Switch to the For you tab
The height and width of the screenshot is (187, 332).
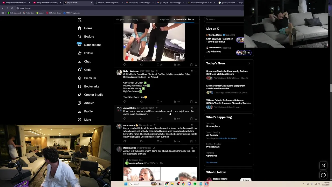tap(120, 19)
